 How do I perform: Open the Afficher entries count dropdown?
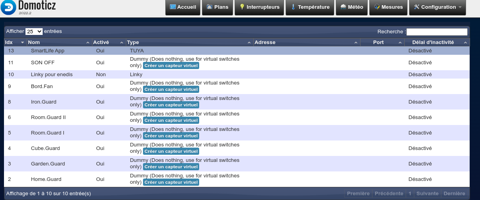pos(34,31)
